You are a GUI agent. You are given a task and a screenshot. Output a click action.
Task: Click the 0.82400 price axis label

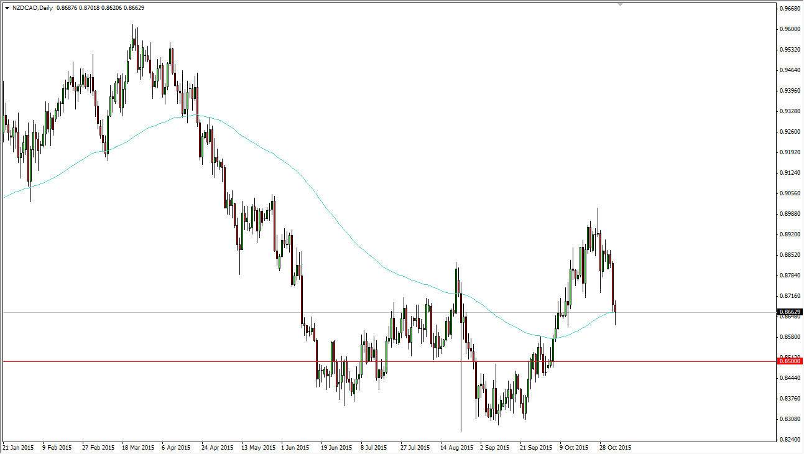point(788,440)
